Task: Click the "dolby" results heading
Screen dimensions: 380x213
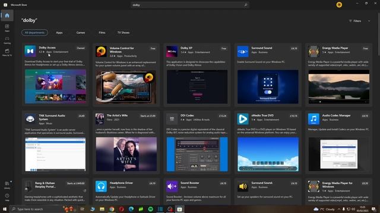Action: coord(29,21)
